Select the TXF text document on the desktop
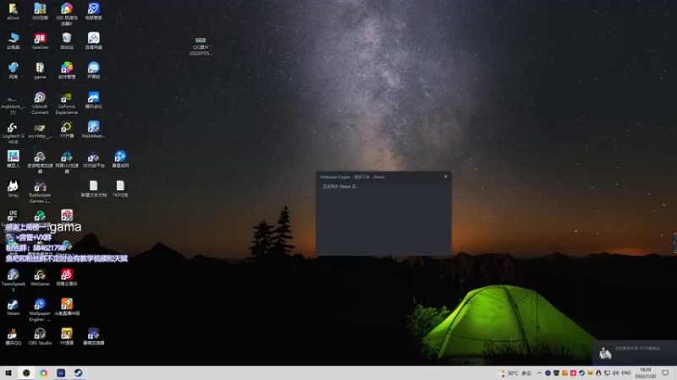 click(x=120, y=189)
